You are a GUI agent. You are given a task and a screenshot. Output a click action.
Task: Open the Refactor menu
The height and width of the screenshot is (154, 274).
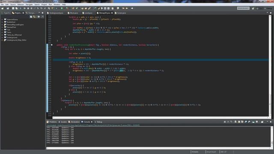pyautogui.click(x=21, y=5)
